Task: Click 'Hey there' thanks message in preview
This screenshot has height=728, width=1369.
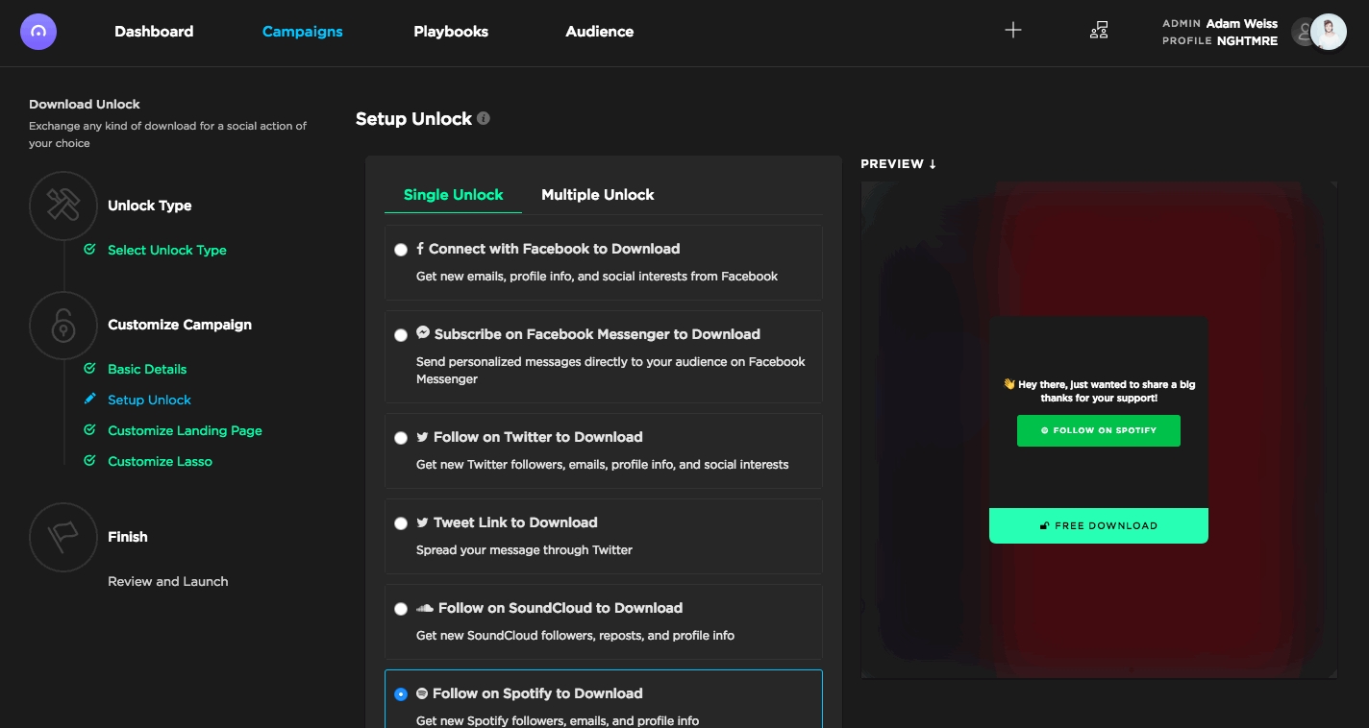Action: click(x=1099, y=391)
